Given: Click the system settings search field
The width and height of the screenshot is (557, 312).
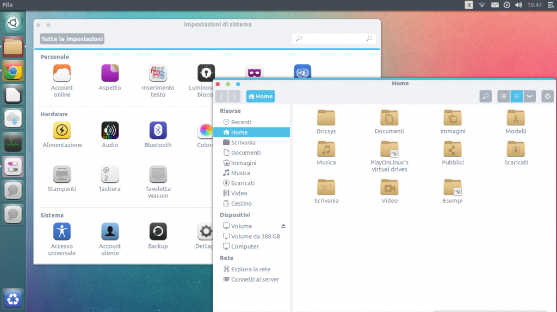Looking at the screenshot, I should (334, 39).
